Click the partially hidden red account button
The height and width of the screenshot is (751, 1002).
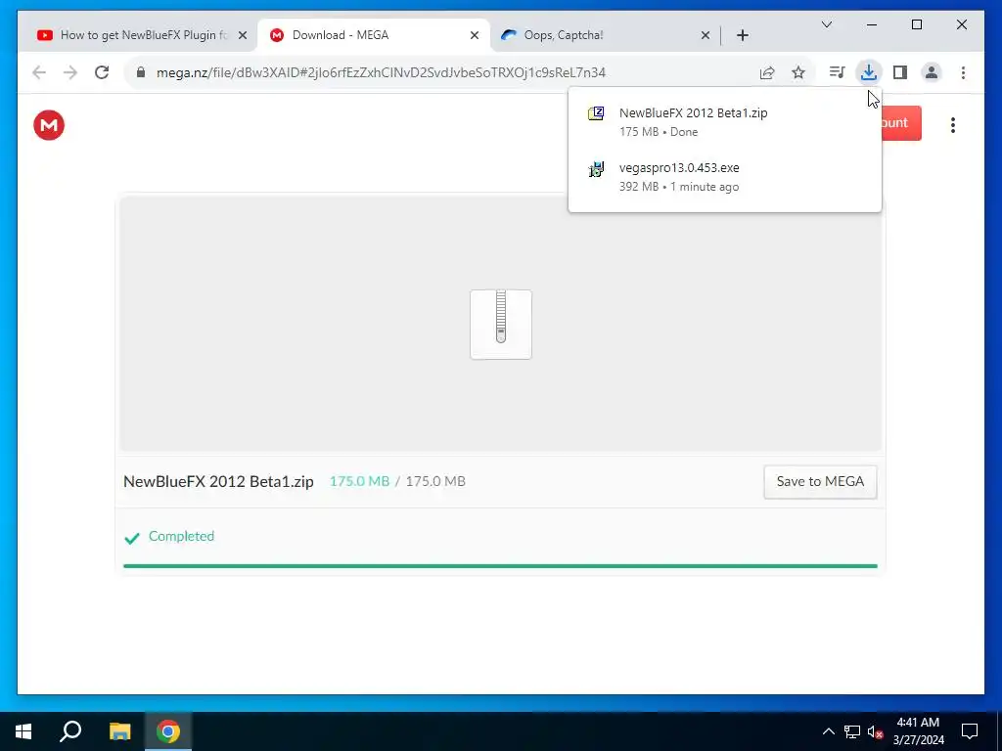[901, 123]
